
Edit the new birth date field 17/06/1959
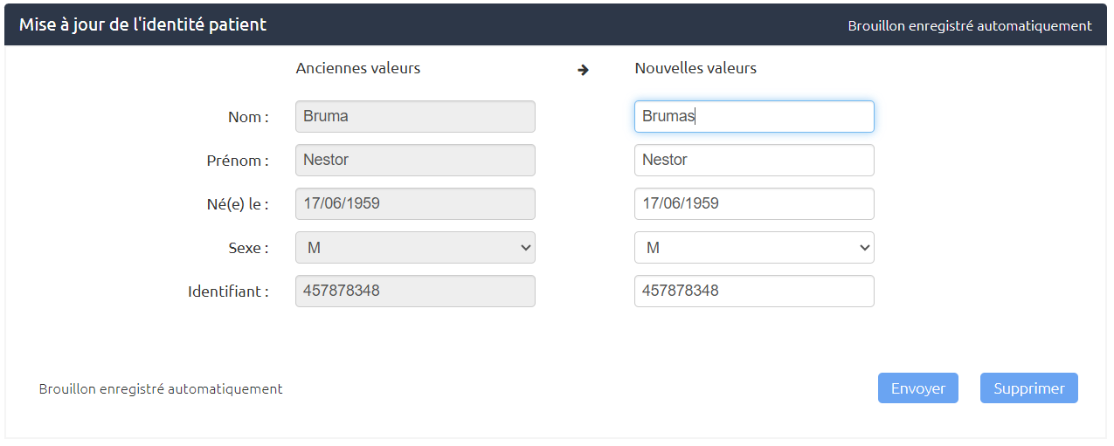pyautogui.click(x=754, y=204)
